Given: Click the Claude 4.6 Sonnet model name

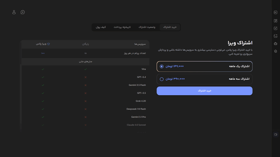Looking at the screenshot, I should pyautogui.click(x=136, y=125).
